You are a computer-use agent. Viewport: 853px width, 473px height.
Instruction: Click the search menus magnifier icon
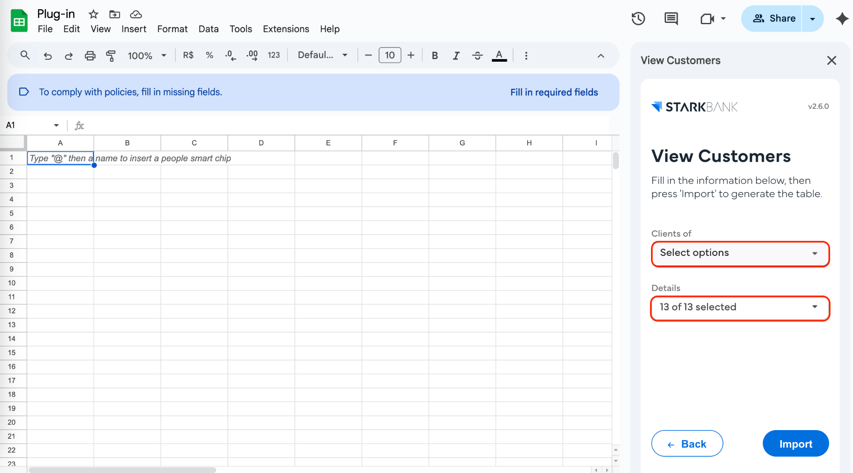pos(25,55)
